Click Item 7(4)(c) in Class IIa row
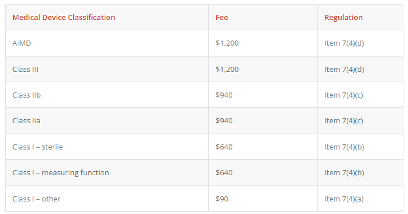 344,121
